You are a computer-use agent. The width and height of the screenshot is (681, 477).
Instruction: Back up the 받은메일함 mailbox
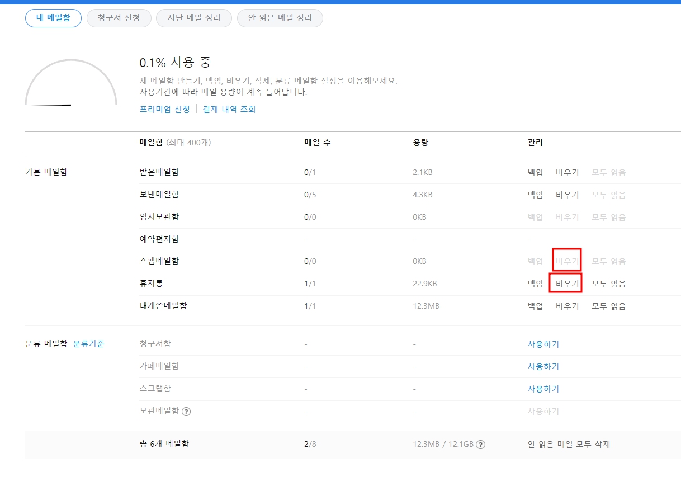coord(535,172)
